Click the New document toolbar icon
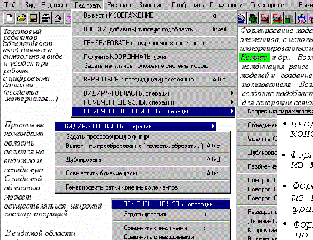 [x=10, y=18]
